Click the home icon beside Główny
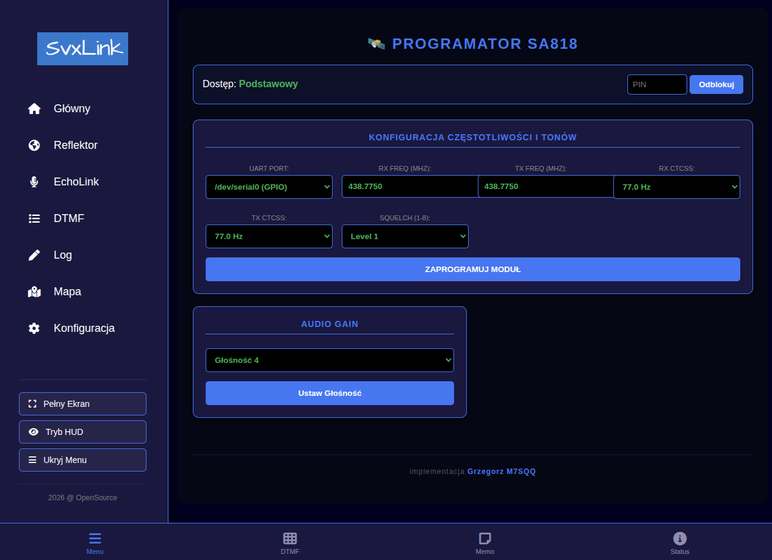 34,109
